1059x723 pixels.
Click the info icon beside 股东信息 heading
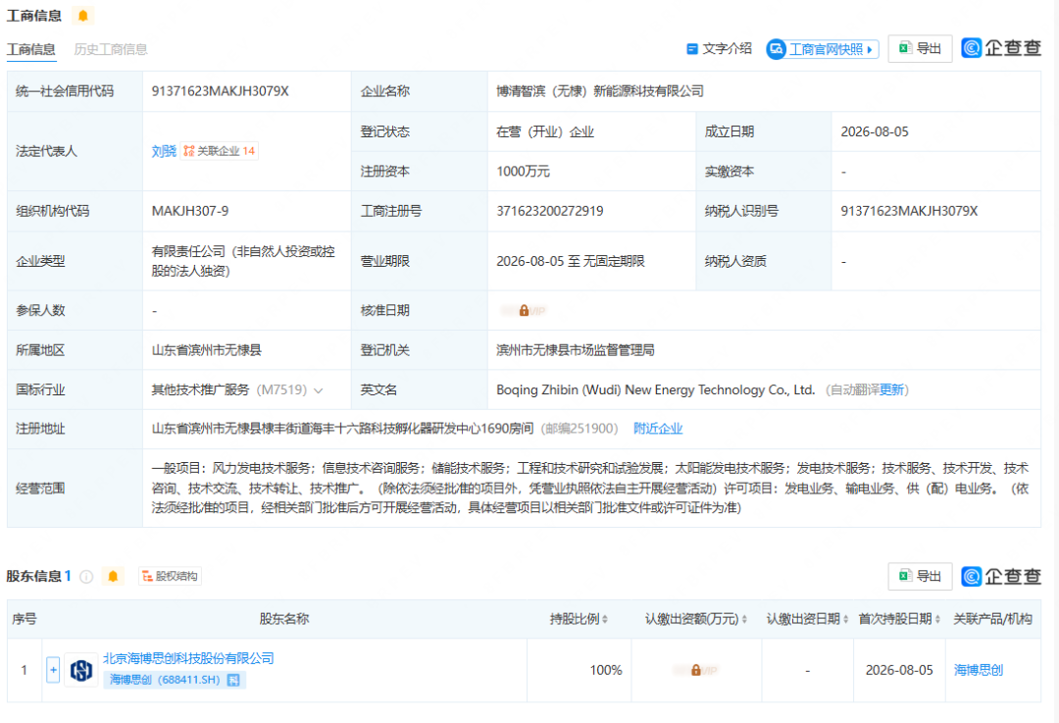[x=86, y=577]
